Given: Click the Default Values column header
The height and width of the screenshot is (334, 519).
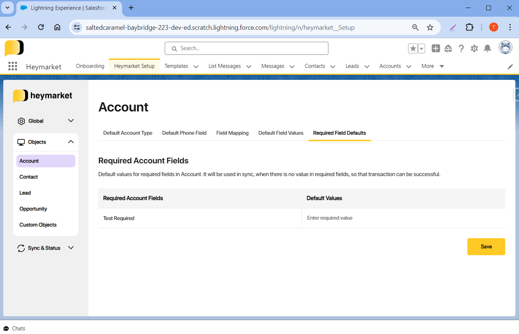Looking at the screenshot, I should (x=324, y=198).
